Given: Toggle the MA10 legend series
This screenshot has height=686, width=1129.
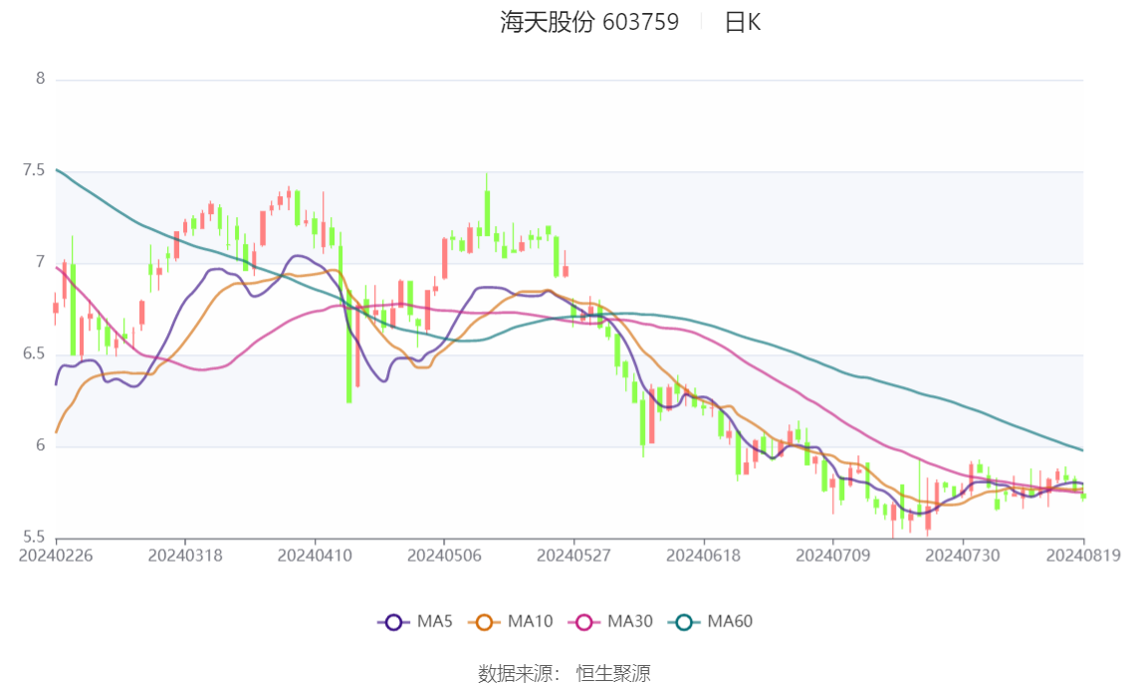Looking at the screenshot, I should click(x=511, y=622).
